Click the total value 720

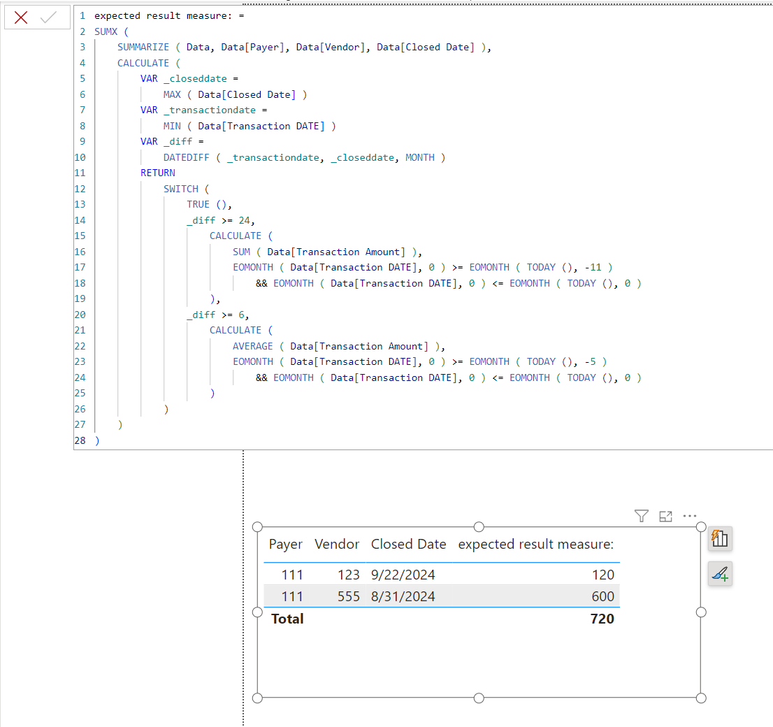pos(602,619)
